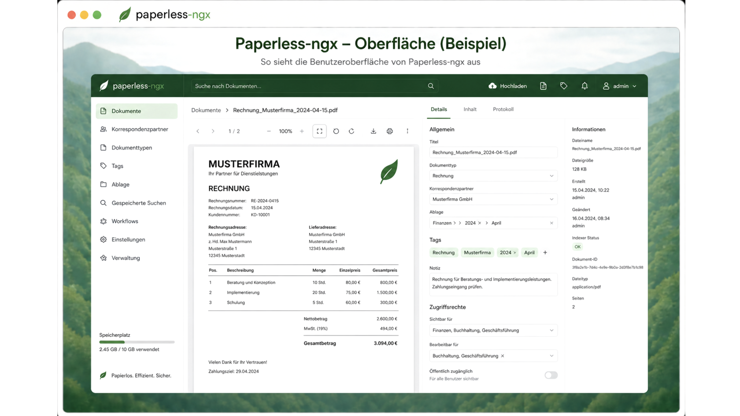Click the April entry in Ablage path

496,223
